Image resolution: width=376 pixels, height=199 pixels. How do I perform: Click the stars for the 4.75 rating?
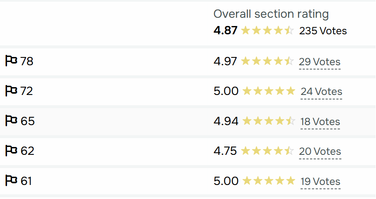[x=267, y=151]
